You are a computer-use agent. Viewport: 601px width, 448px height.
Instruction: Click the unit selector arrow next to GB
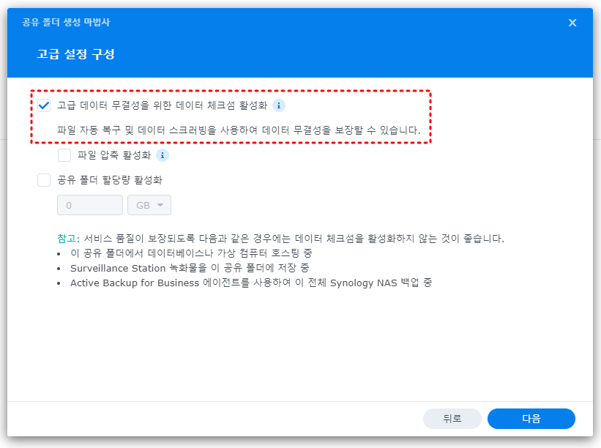click(162, 205)
